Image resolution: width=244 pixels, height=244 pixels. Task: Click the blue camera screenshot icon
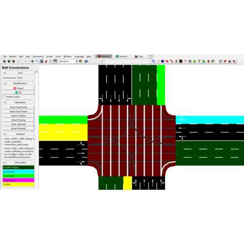(x=86, y=61)
